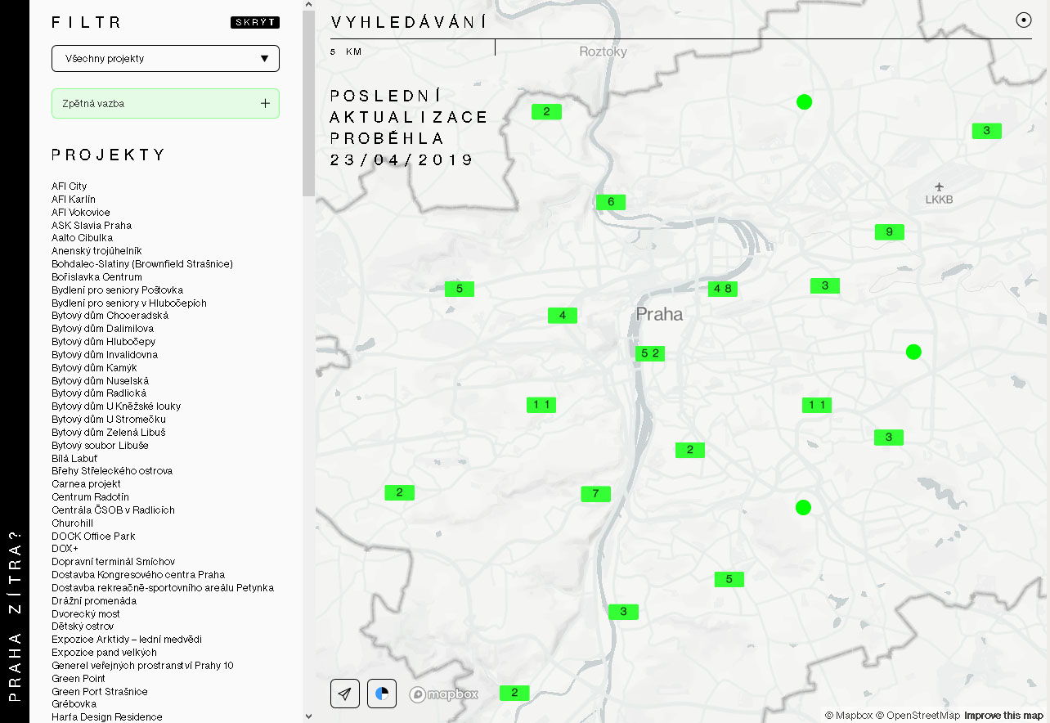Open the Churchill project entry
This screenshot has height=723, width=1050.
coord(73,523)
